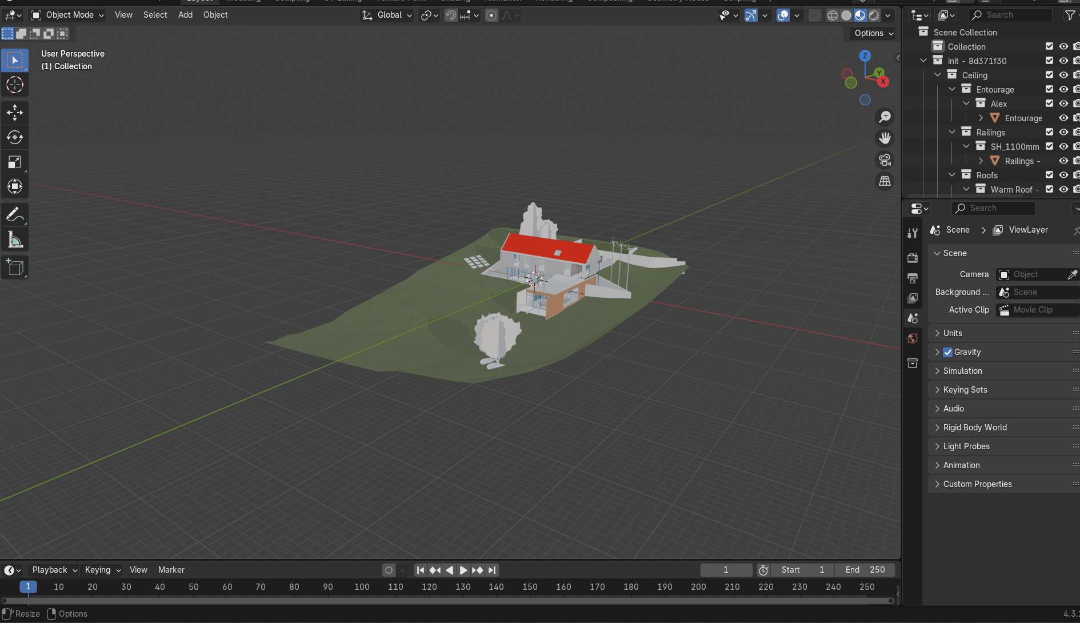
Task: Play animation in reverse
Action: (449, 570)
